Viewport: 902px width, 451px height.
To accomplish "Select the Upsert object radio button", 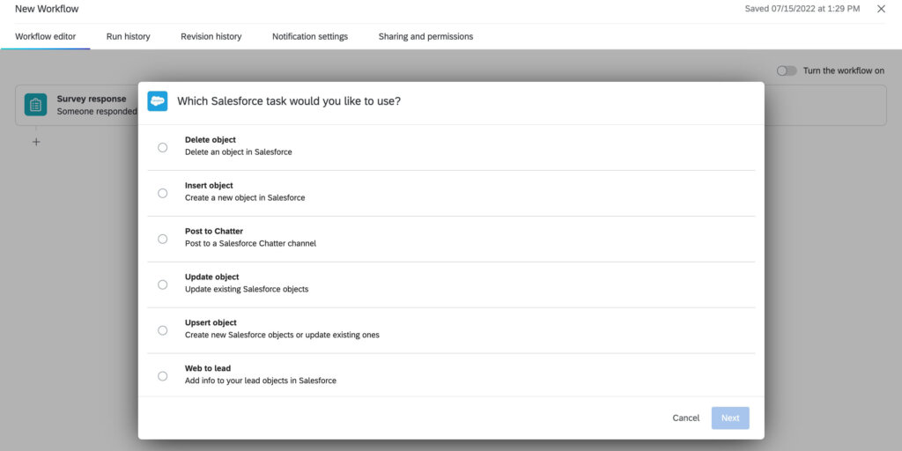I will [163, 330].
